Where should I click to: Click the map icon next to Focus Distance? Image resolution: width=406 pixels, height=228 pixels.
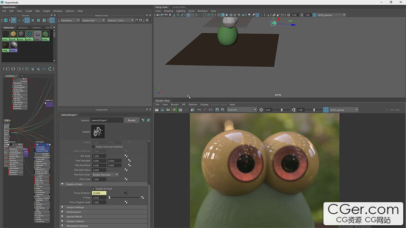[x=126, y=193]
